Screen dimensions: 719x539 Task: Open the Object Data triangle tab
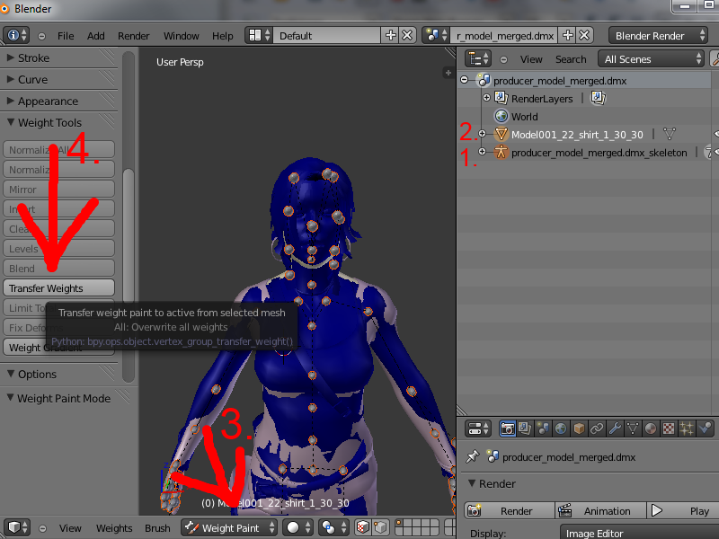[633, 429]
